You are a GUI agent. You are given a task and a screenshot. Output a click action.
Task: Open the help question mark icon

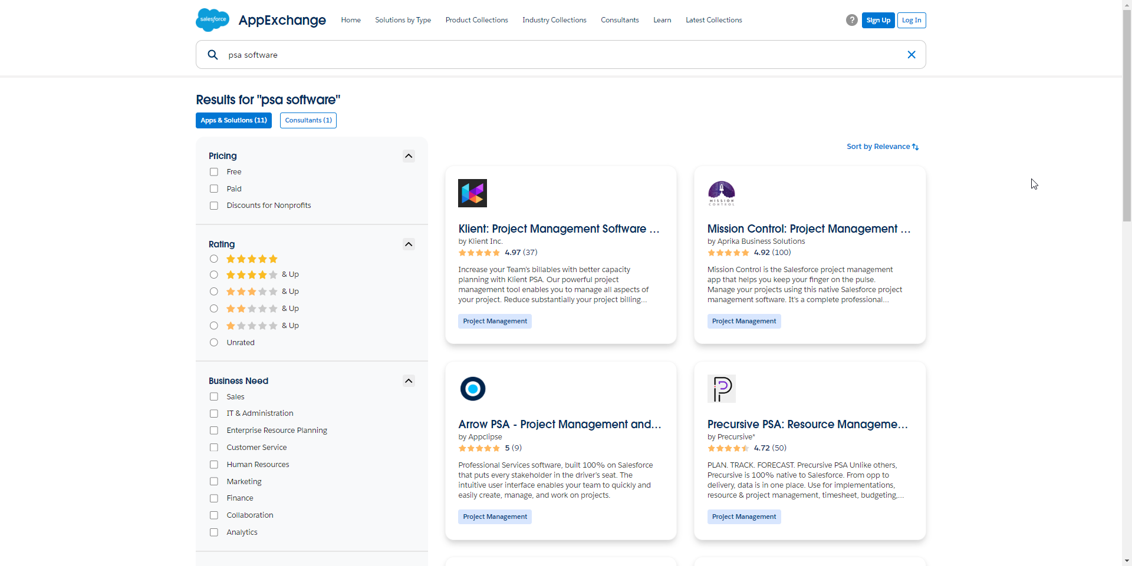[851, 20]
